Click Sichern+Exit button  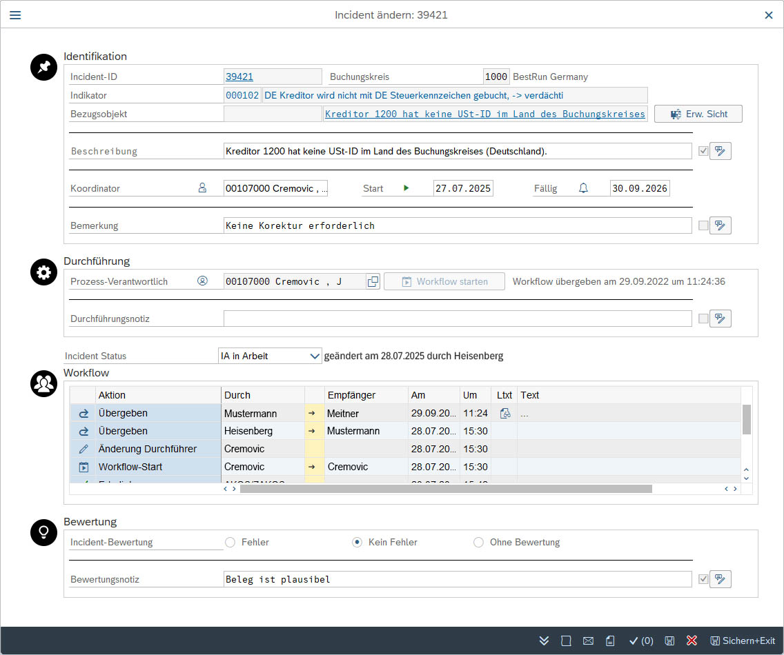[x=743, y=641]
